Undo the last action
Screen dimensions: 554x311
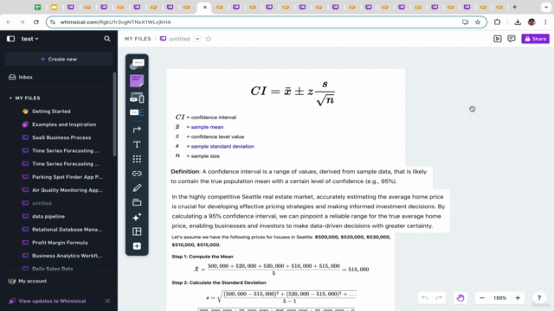(424, 298)
